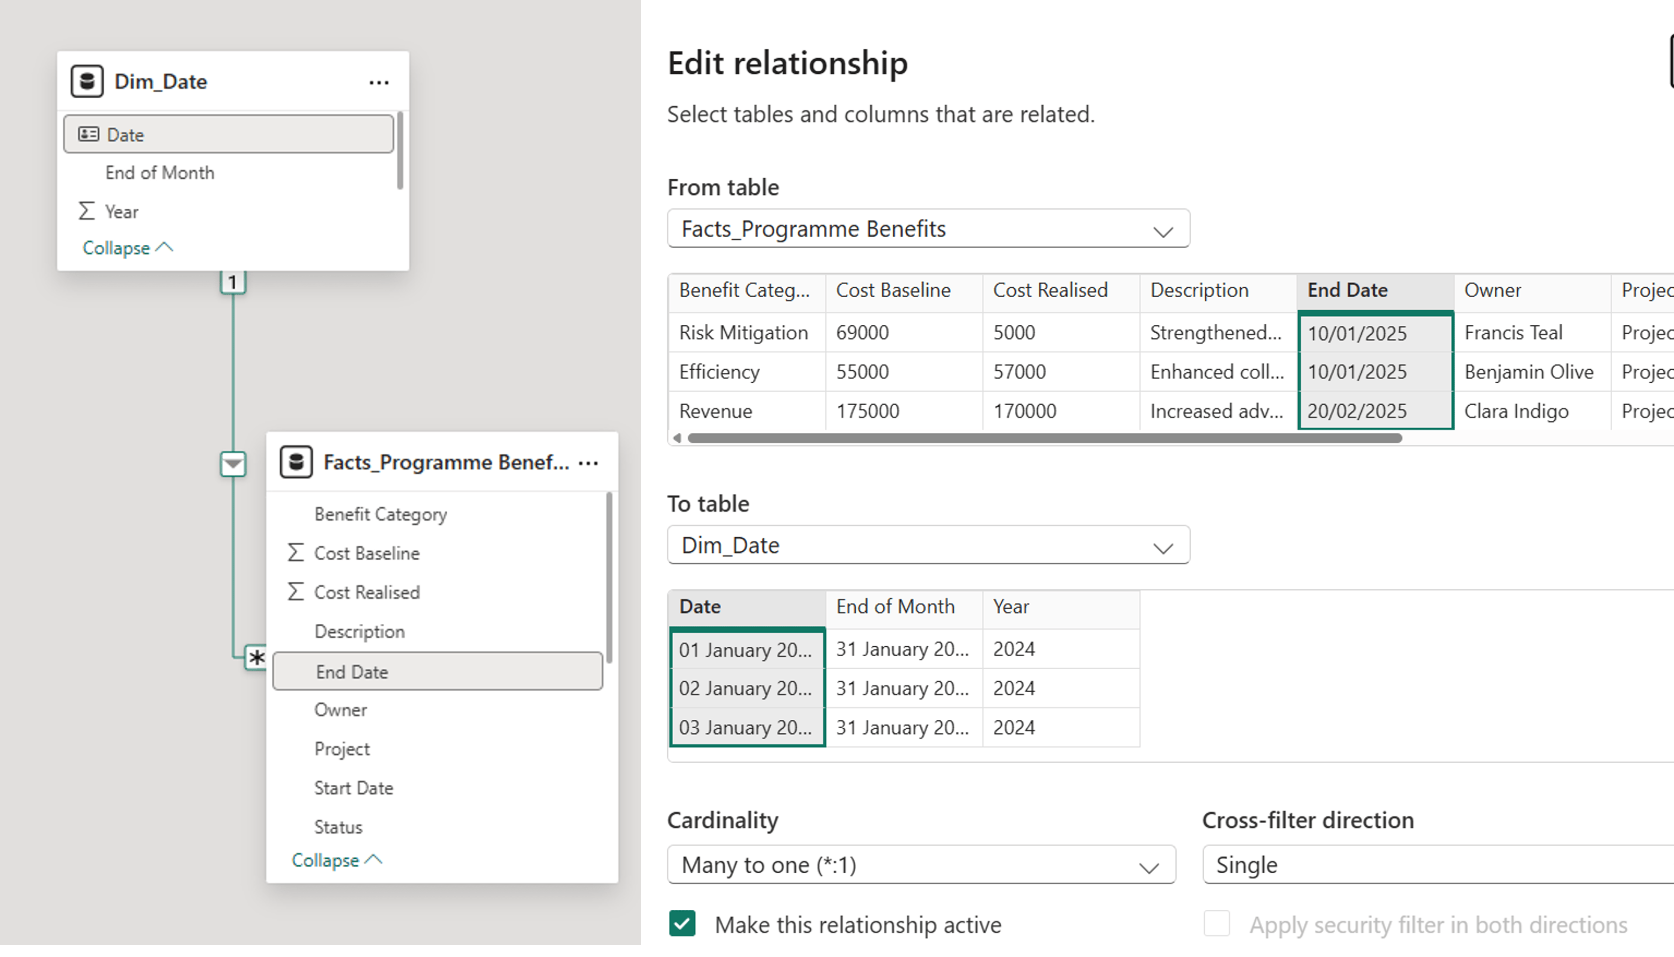Toggle Apply security filter in both directions checkbox
This screenshot has height=957, width=1674.
pos(1217,923)
